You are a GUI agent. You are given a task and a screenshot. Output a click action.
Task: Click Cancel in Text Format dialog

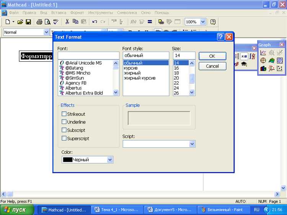[212, 66]
